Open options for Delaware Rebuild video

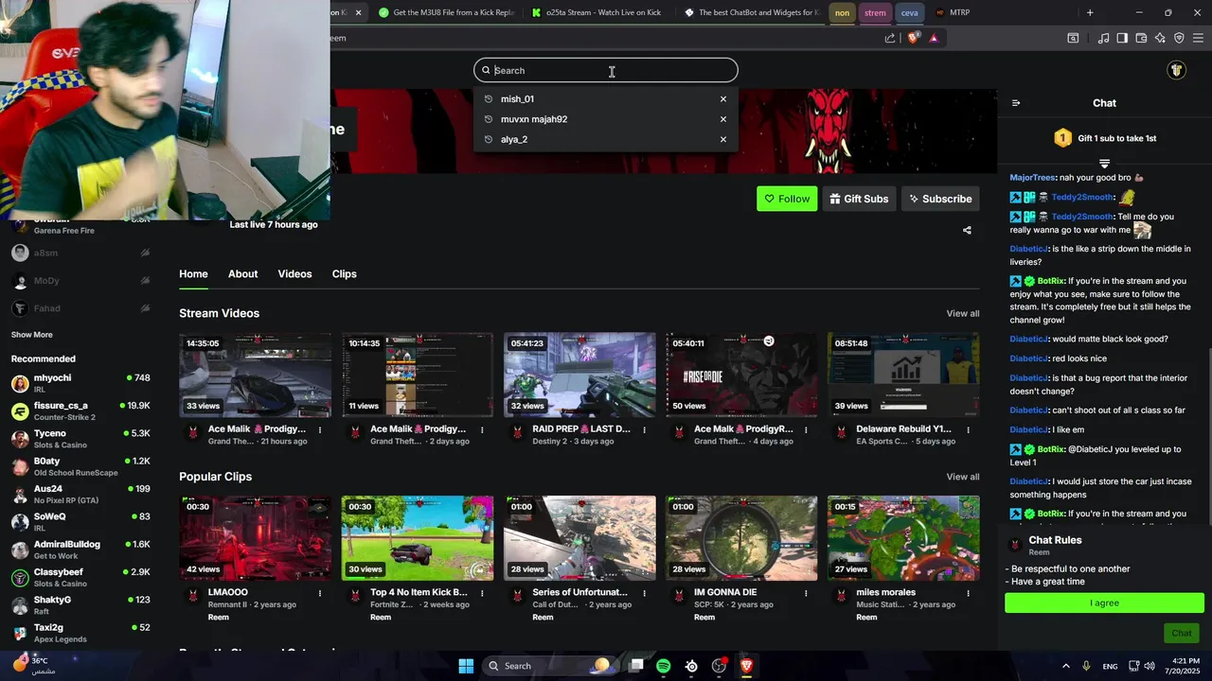(x=968, y=429)
